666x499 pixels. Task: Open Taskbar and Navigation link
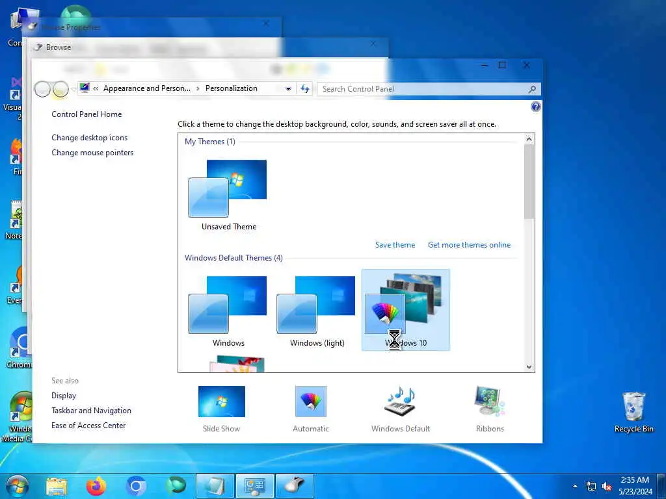(91, 411)
